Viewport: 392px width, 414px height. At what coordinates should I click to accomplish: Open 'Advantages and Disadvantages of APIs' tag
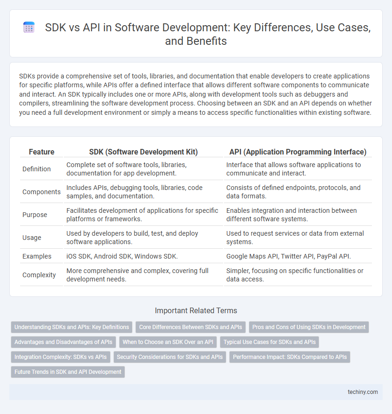[x=63, y=342]
